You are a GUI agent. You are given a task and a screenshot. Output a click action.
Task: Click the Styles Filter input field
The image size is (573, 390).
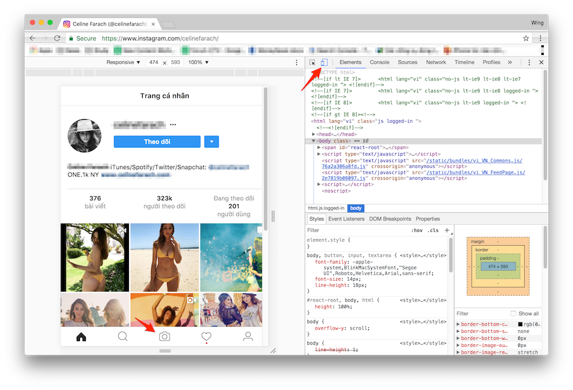(x=356, y=230)
